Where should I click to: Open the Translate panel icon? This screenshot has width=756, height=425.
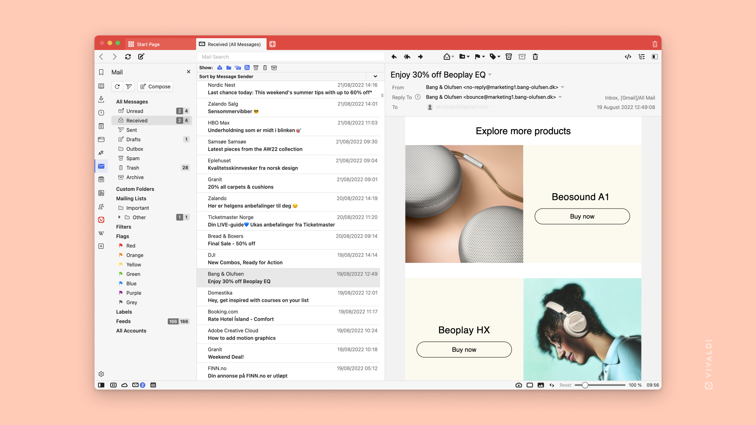(101, 153)
